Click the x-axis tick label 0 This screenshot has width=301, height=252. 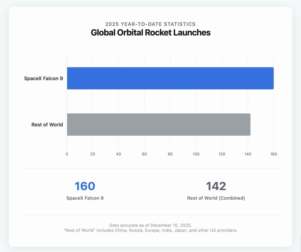click(67, 154)
